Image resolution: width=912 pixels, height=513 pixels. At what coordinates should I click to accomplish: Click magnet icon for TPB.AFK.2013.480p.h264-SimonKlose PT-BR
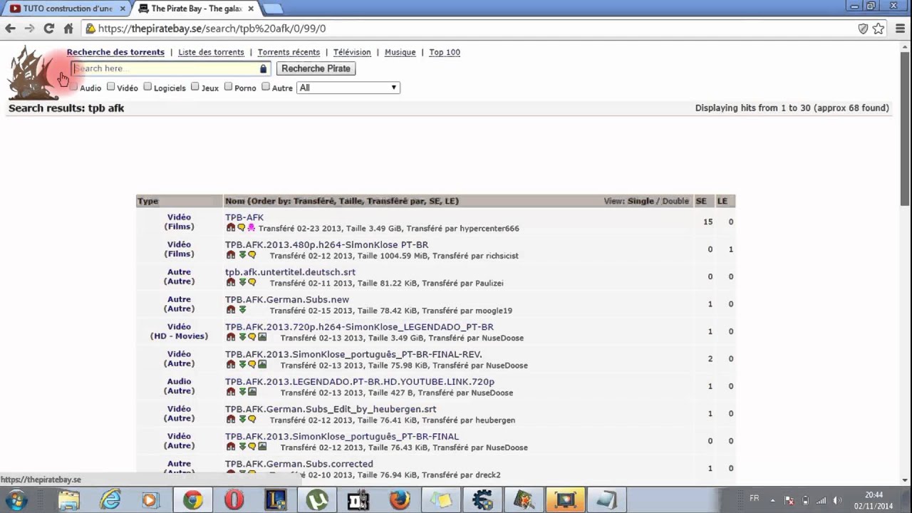tap(231, 255)
